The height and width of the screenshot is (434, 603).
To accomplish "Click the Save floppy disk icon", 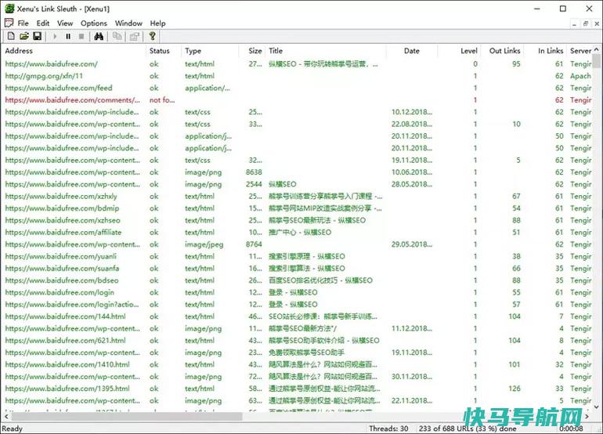I will click(37, 37).
